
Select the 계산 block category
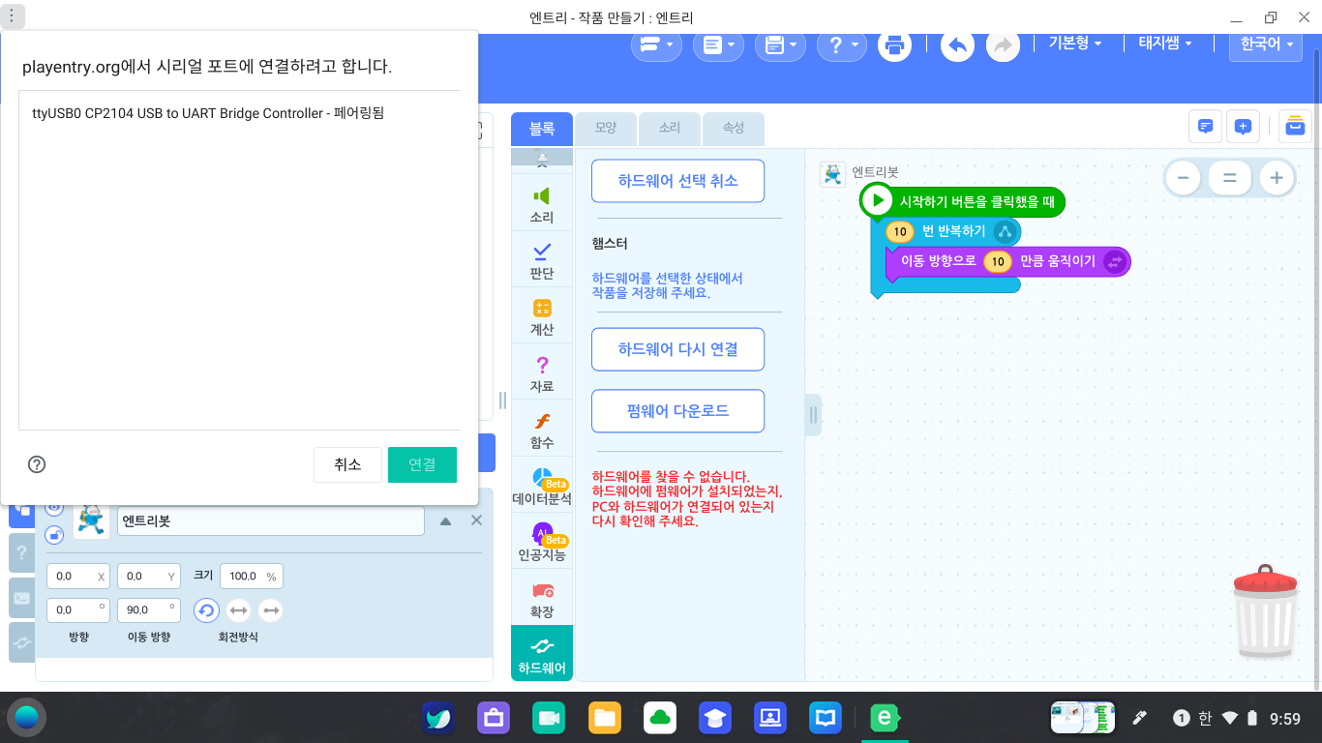point(542,317)
